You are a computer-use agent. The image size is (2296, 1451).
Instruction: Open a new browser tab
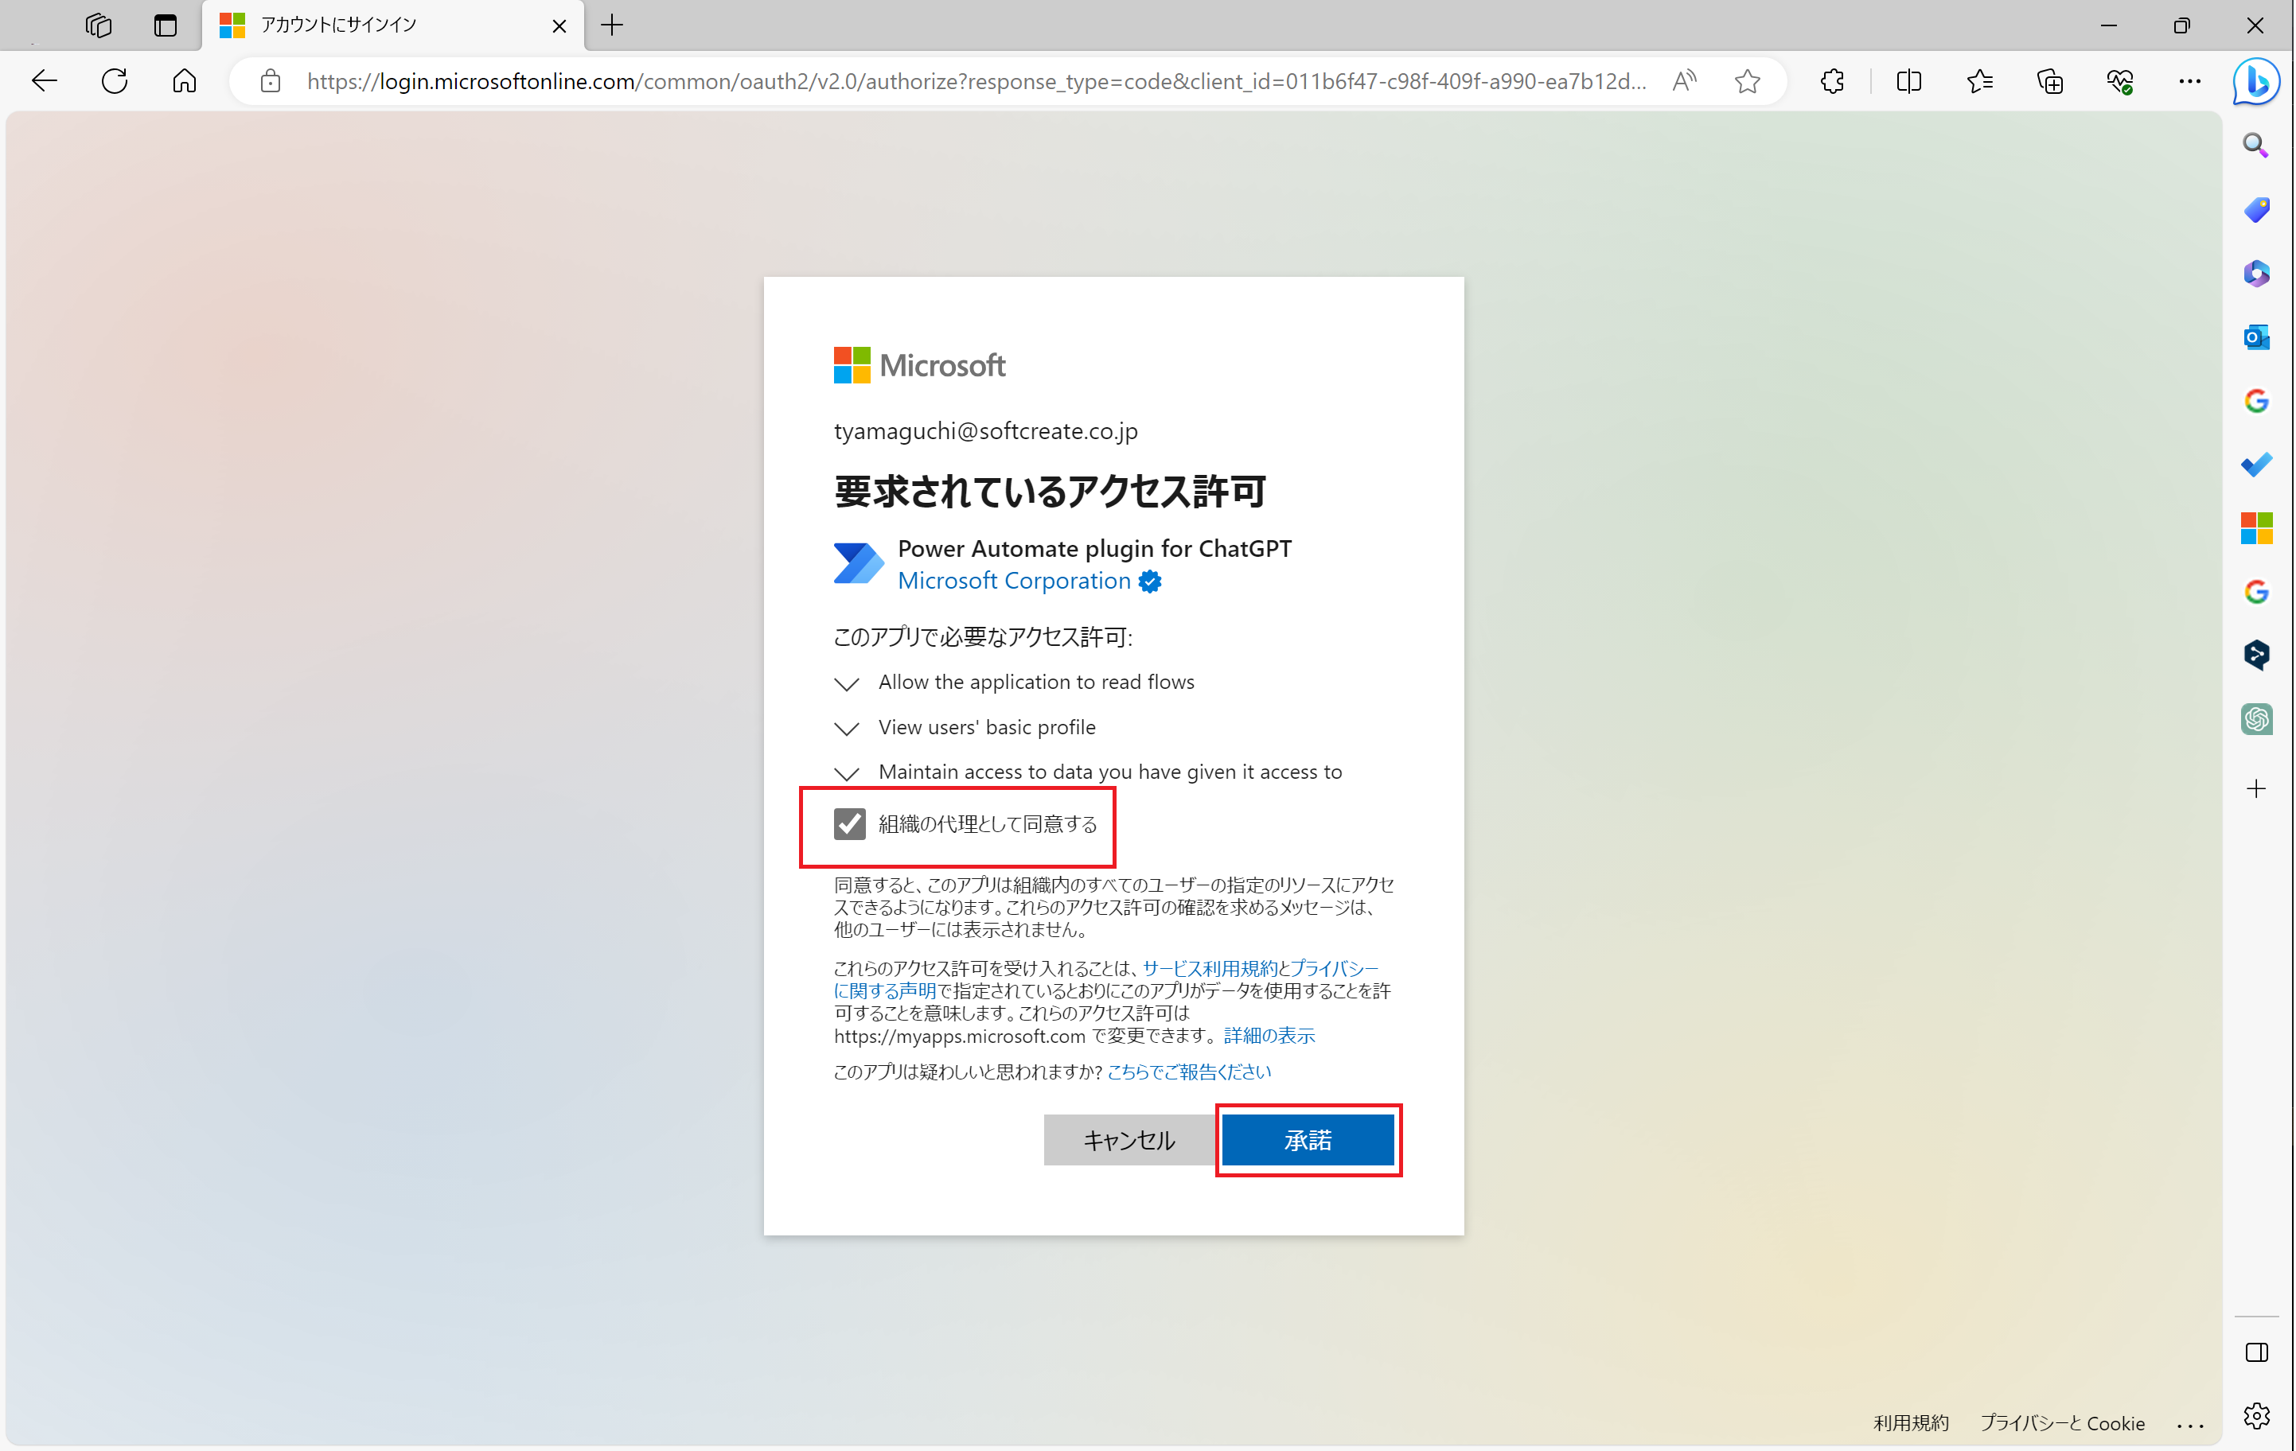click(612, 25)
